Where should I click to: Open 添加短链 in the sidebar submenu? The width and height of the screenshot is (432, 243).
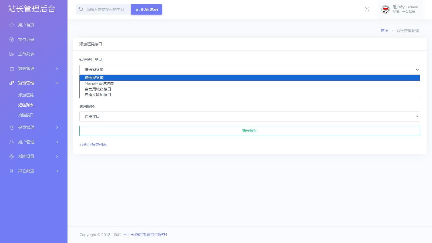click(26, 95)
